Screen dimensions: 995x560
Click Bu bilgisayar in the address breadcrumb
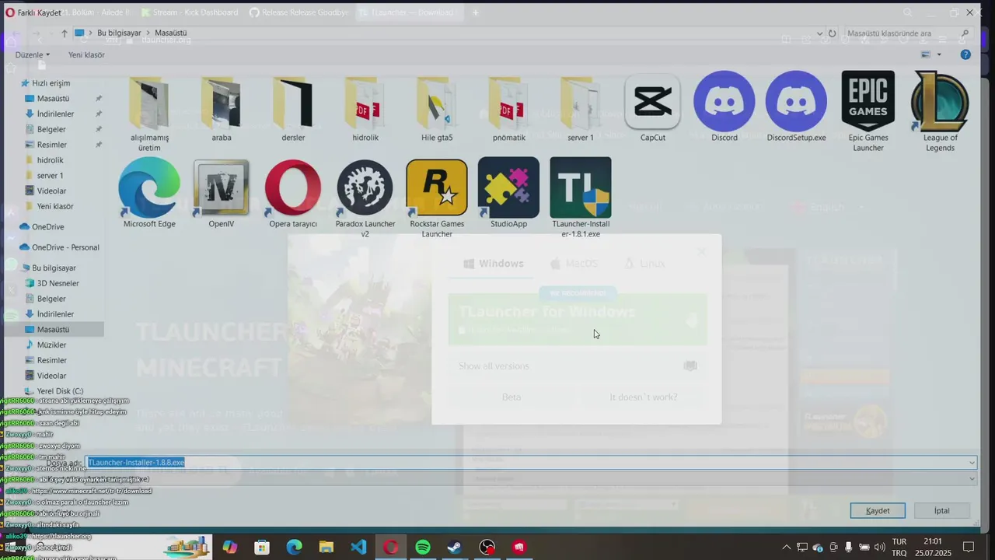tap(119, 33)
